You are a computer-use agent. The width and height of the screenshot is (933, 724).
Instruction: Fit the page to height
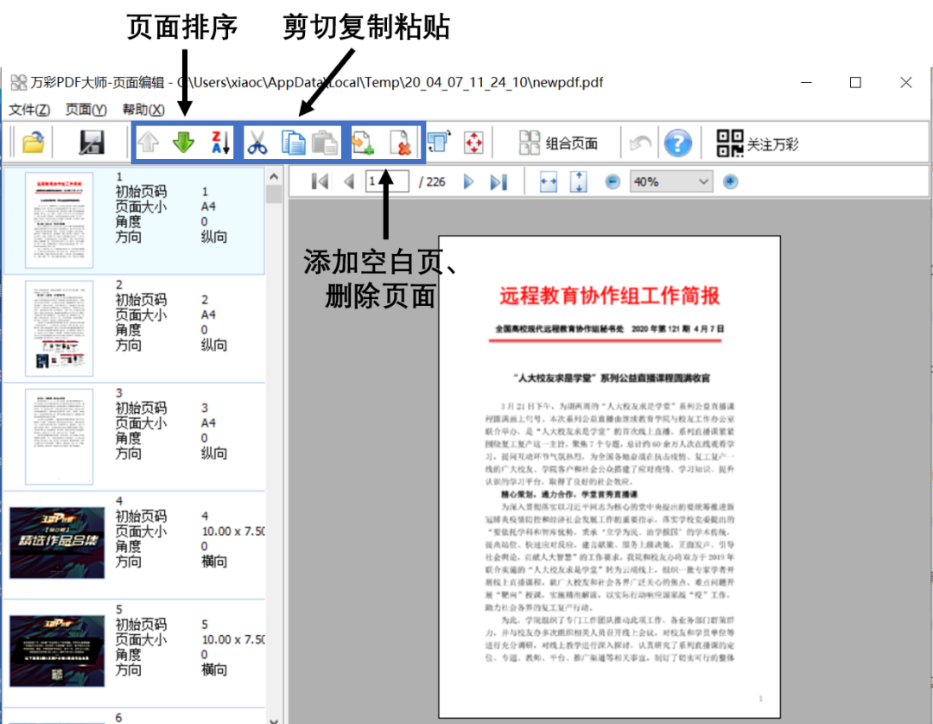pyautogui.click(x=578, y=182)
